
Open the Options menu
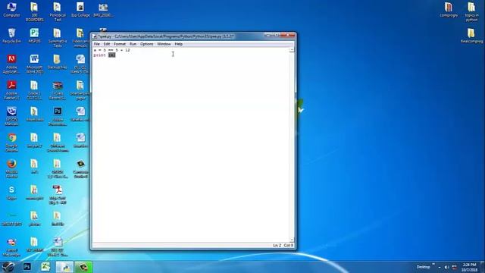[146, 44]
